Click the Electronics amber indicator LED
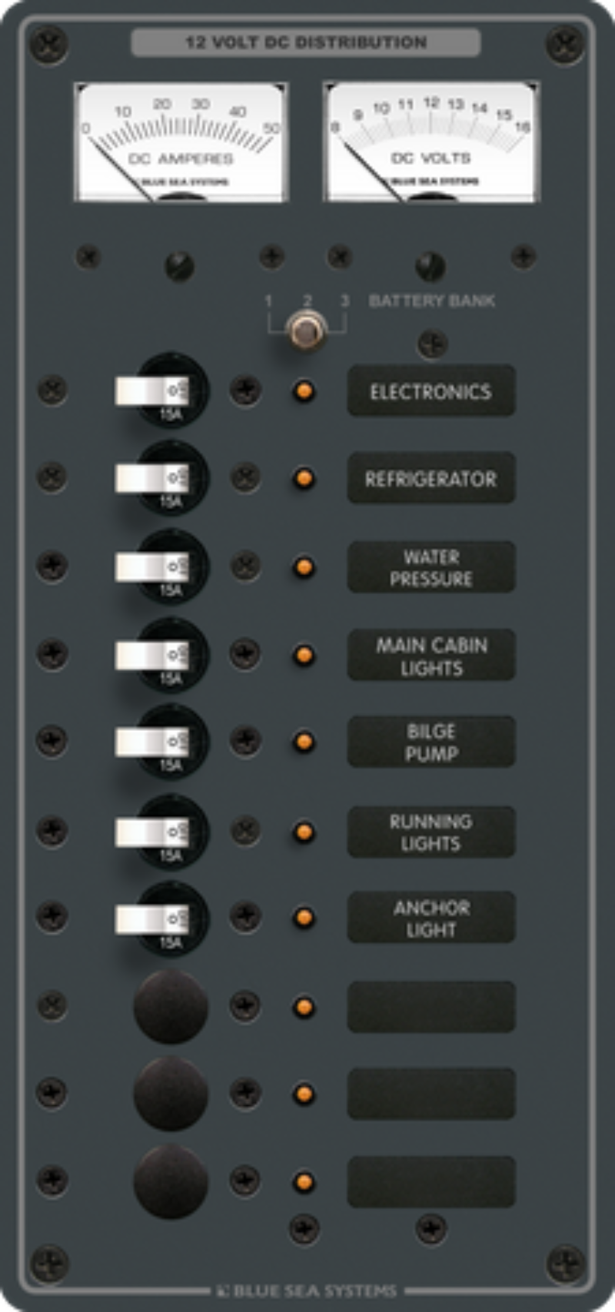Image resolution: width=615 pixels, height=1312 pixels. tap(304, 391)
